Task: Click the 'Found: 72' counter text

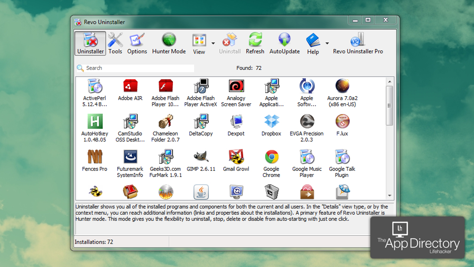Action: (x=249, y=68)
